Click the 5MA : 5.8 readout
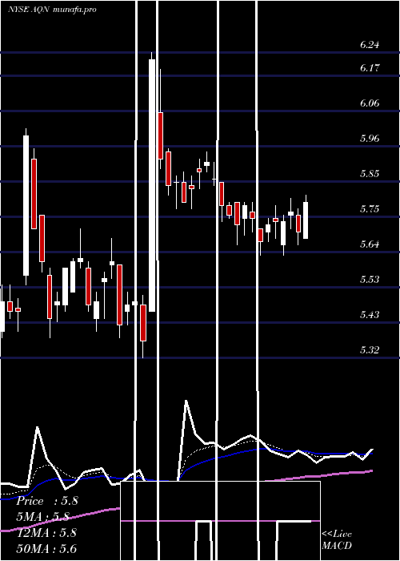400x561 pixels. (43, 517)
